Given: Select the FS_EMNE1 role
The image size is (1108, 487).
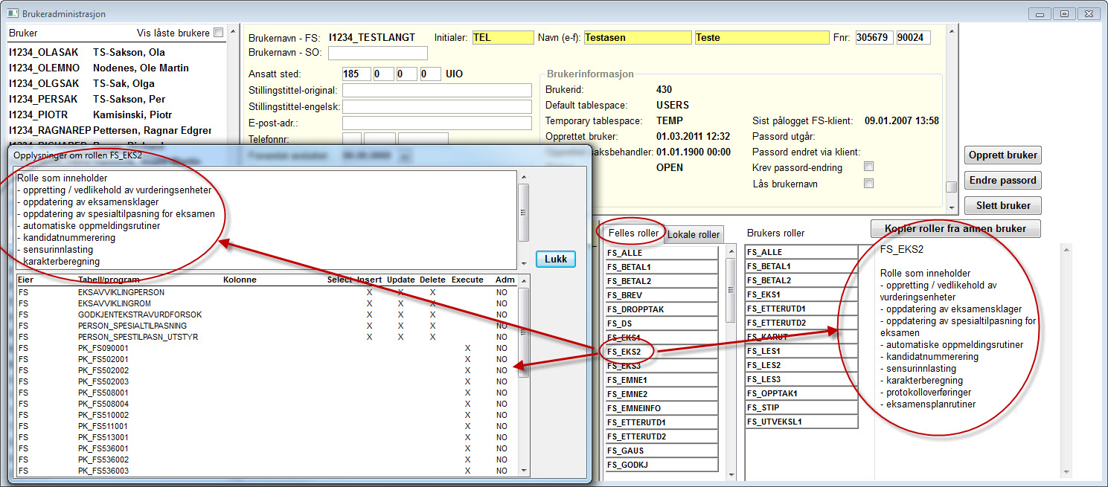Looking at the screenshot, I should (662, 380).
